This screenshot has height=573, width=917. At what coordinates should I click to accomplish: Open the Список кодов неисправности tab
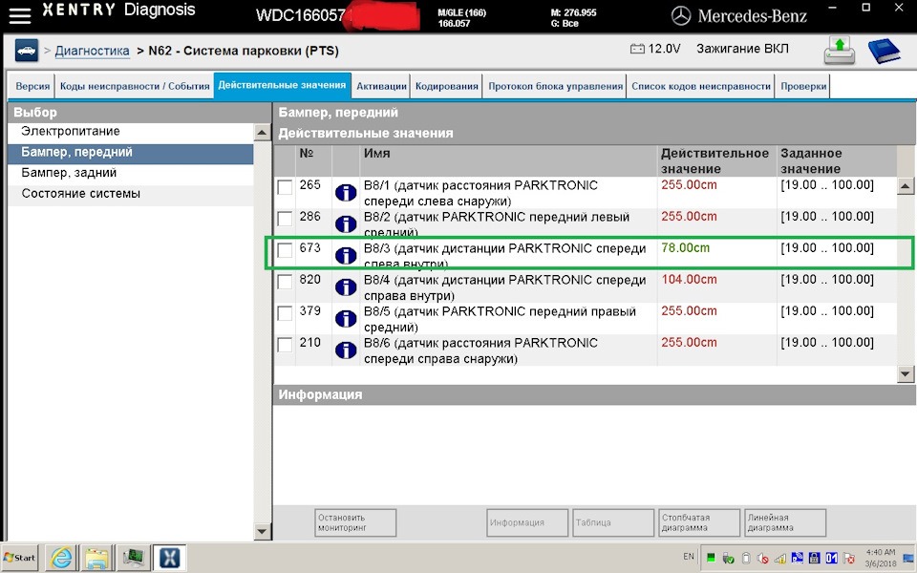point(700,86)
